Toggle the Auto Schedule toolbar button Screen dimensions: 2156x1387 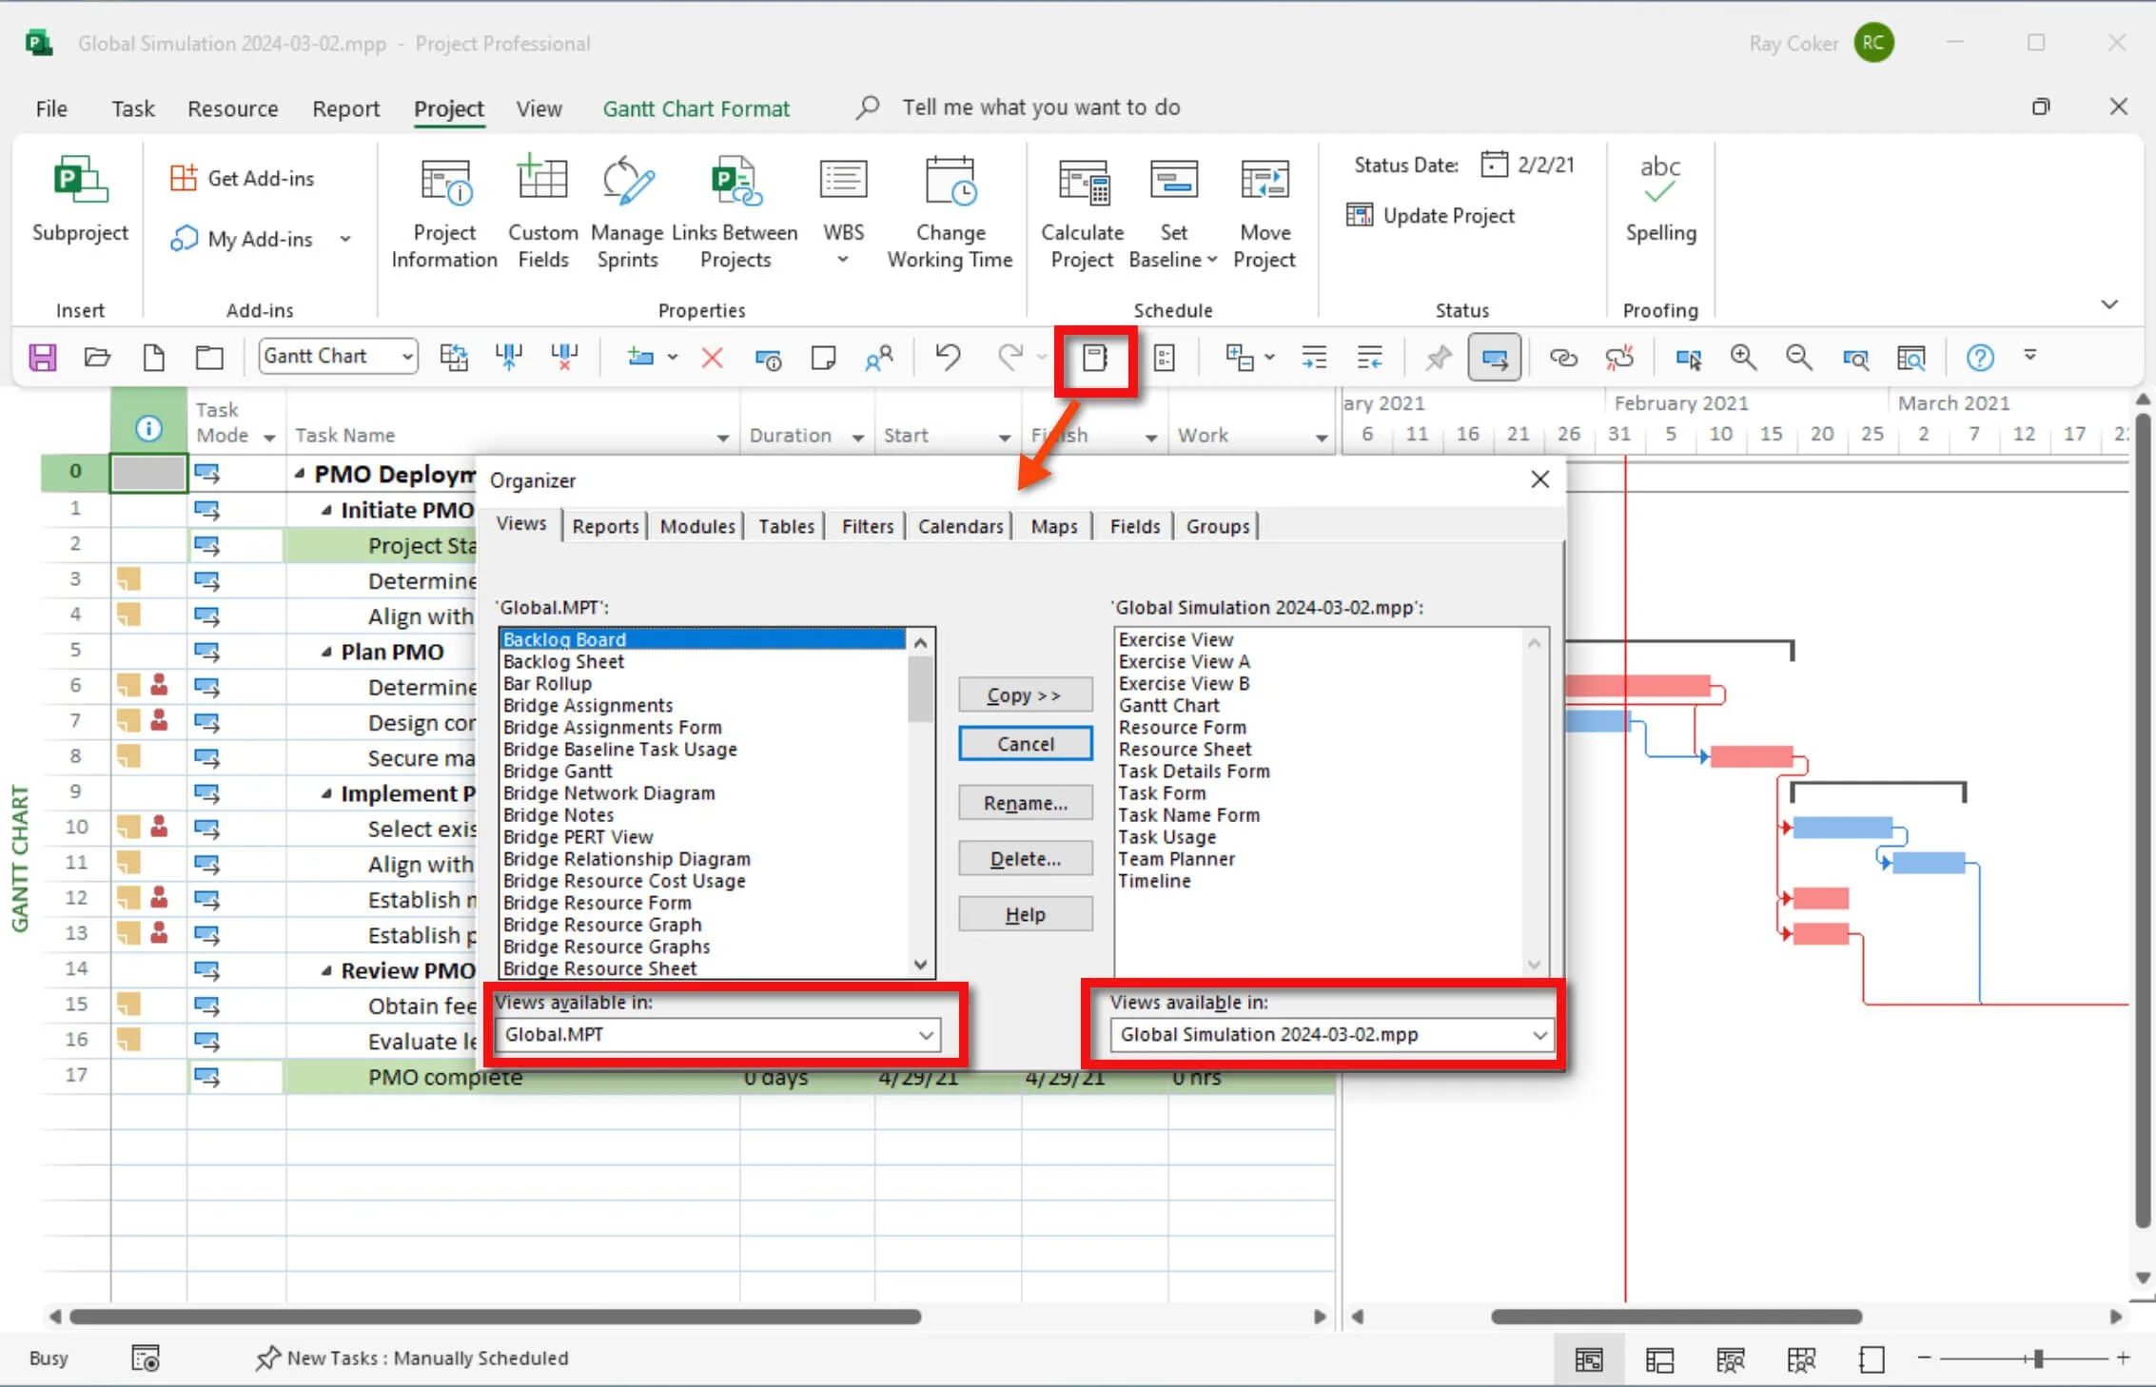point(1494,358)
